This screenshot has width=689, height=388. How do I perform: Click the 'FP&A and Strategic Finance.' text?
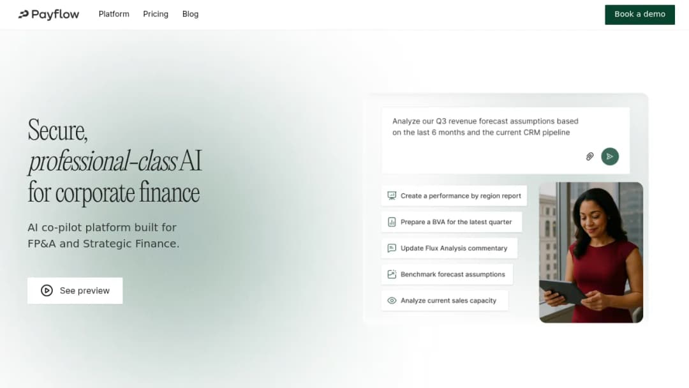point(103,243)
